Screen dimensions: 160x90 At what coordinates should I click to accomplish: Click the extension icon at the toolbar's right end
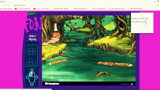coord(157,5)
